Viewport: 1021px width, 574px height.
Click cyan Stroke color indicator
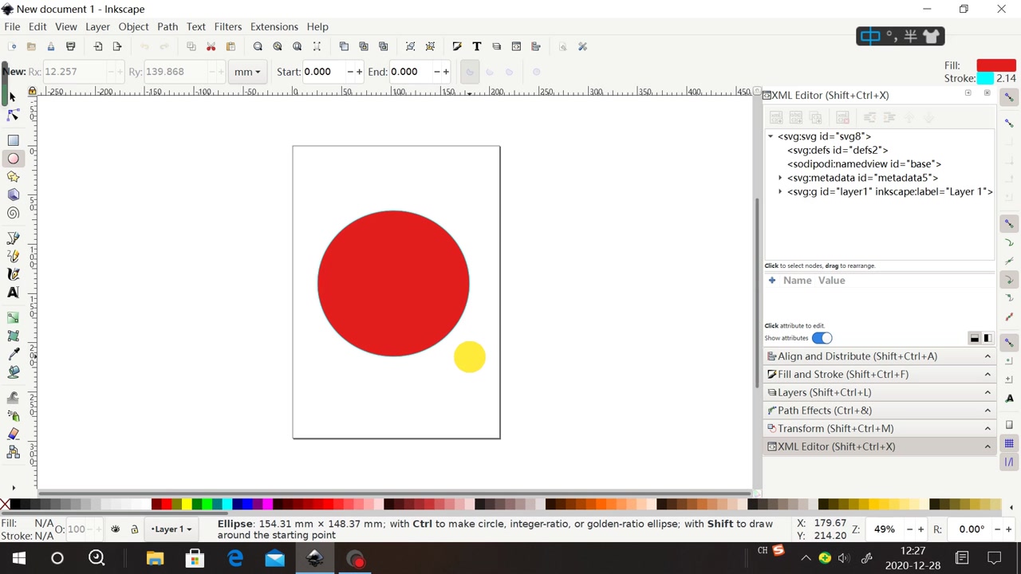tap(985, 79)
